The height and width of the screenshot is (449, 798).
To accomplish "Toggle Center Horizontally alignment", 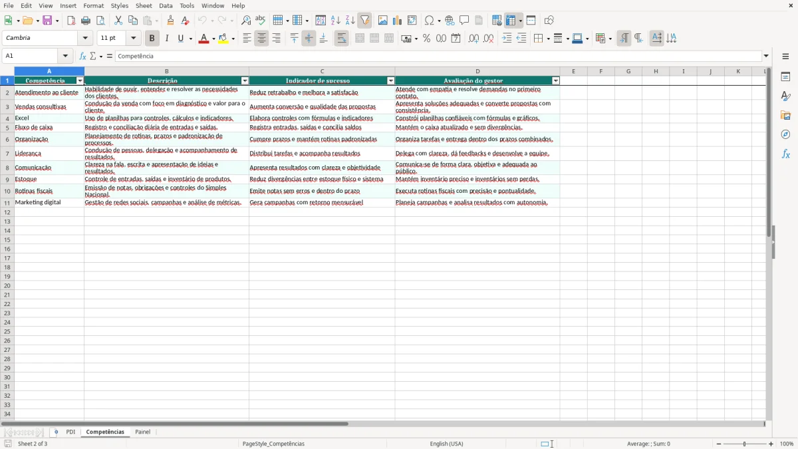I will (261, 39).
